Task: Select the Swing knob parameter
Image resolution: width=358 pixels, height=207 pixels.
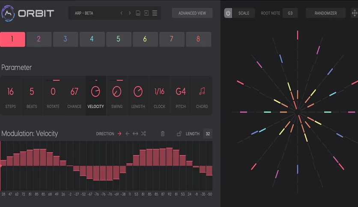Action: pyautogui.click(x=117, y=95)
